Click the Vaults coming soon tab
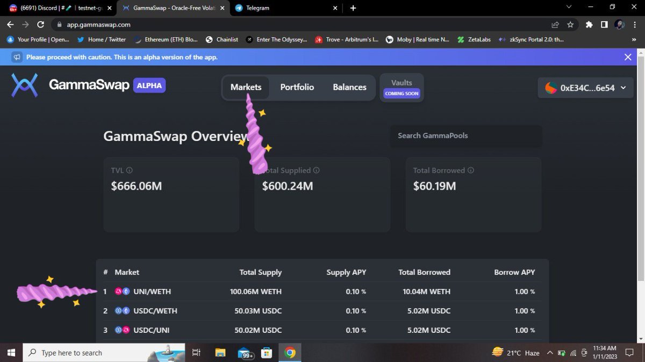The width and height of the screenshot is (645, 362). tap(402, 88)
